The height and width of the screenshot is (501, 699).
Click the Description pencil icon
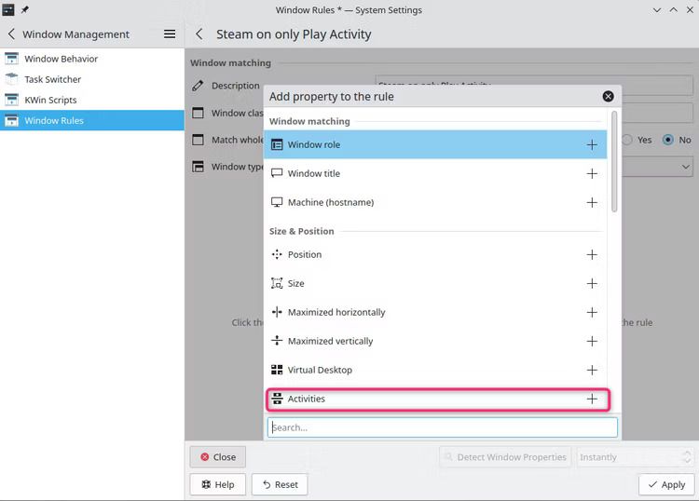pyautogui.click(x=198, y=86)
